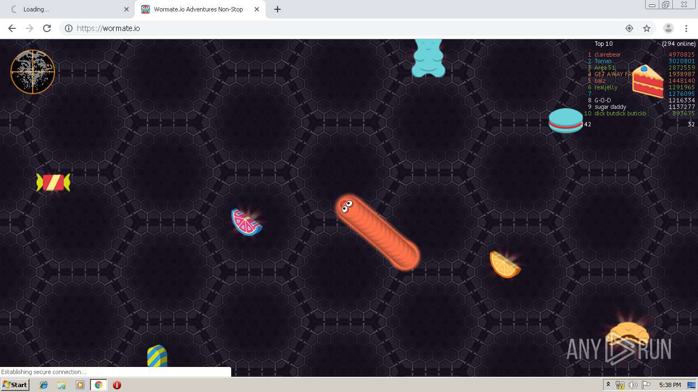Viewport: 698px width, 392px height.
Task: Open the Chrome three-dot menu
Action: click(686, 28)
